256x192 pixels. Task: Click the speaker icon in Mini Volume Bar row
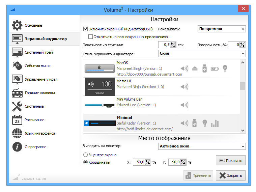pyautogui.click(x=184, y=105)
